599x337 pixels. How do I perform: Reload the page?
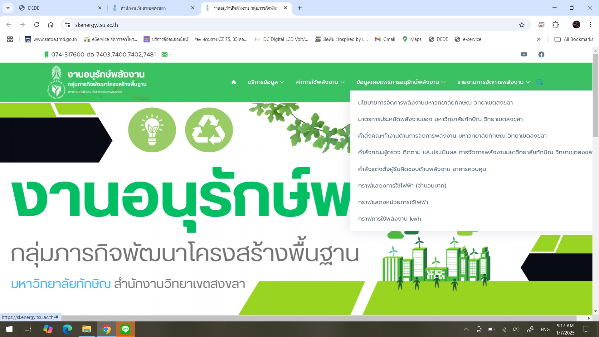click(37, 25)
